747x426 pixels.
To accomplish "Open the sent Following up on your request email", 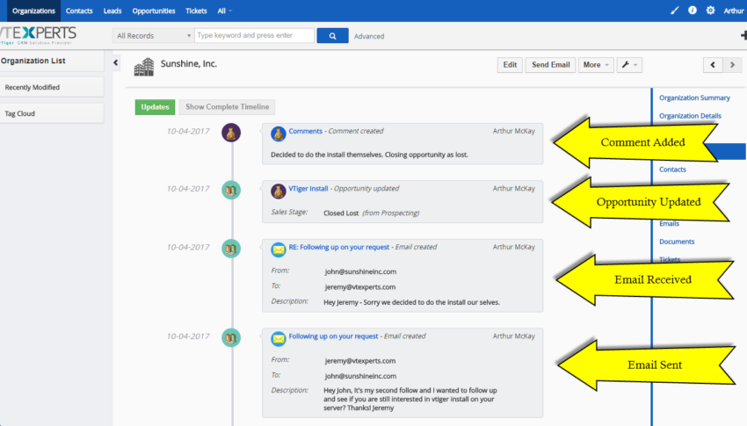I will 333,336.
